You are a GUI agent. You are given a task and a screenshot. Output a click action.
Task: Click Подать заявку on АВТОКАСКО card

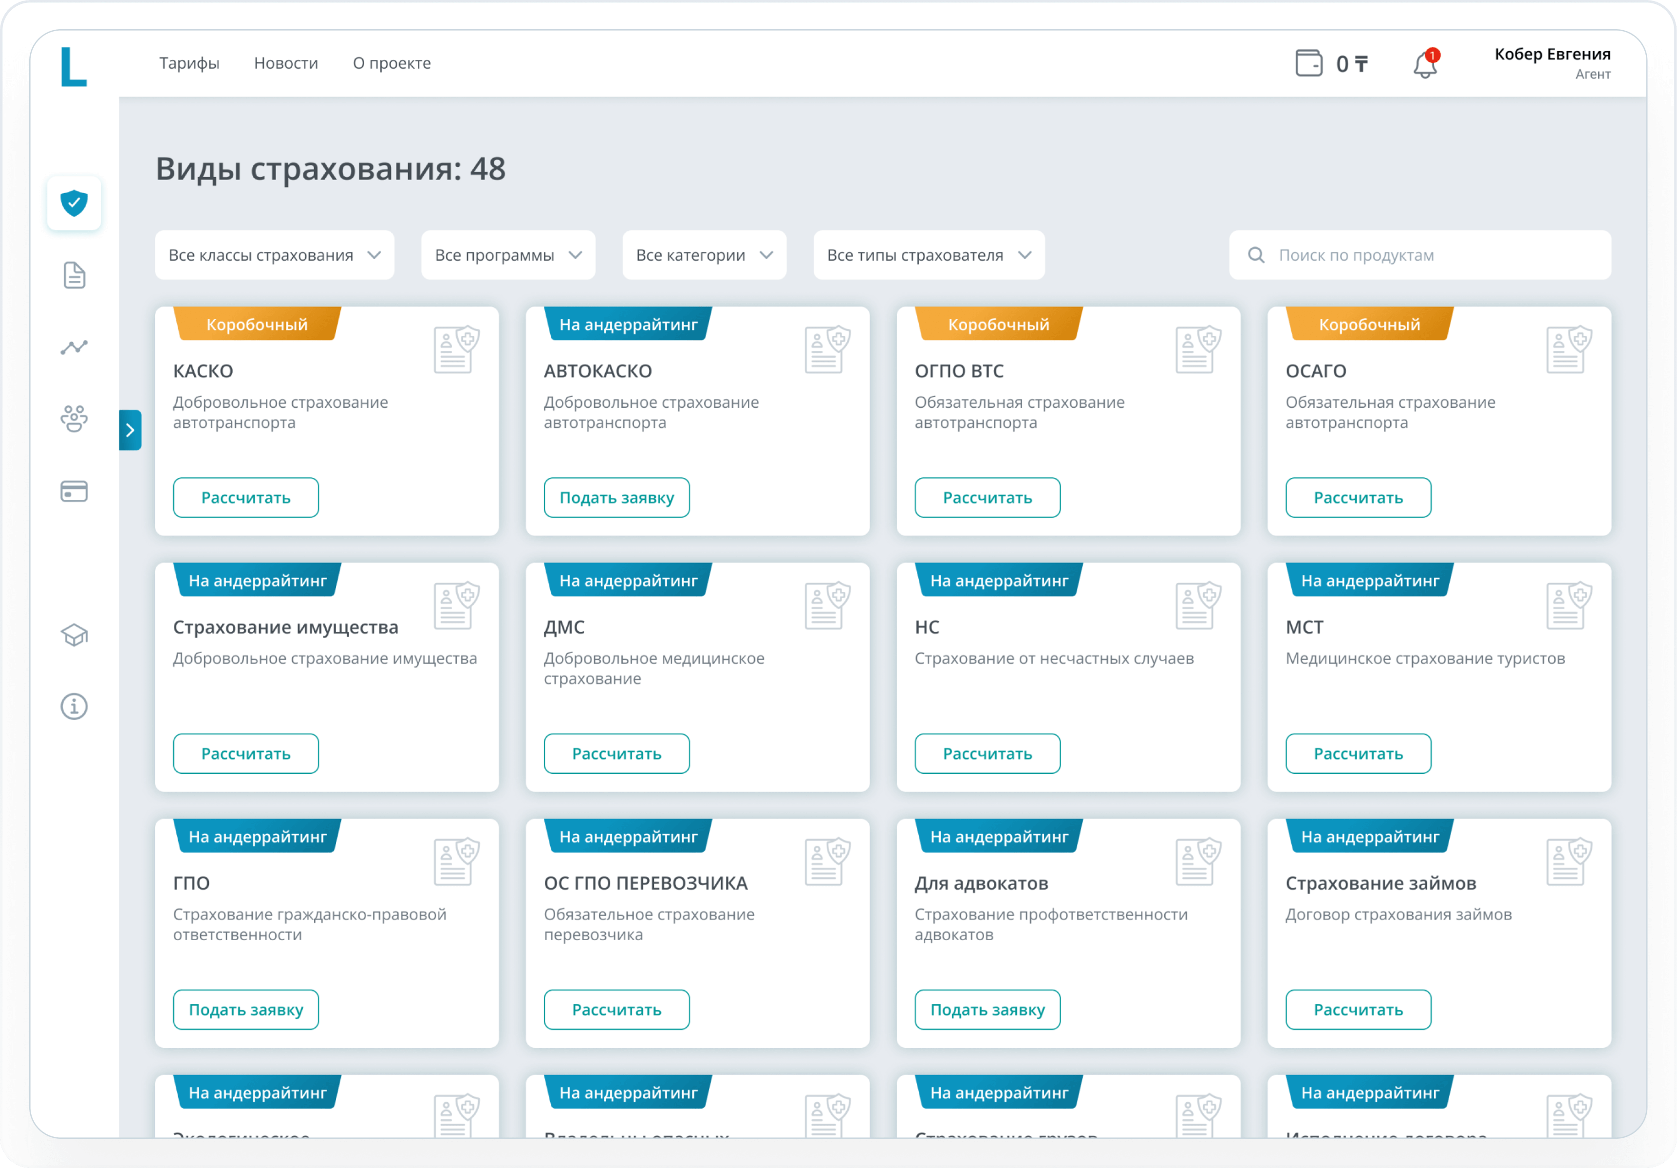click(x=615, y=497)
